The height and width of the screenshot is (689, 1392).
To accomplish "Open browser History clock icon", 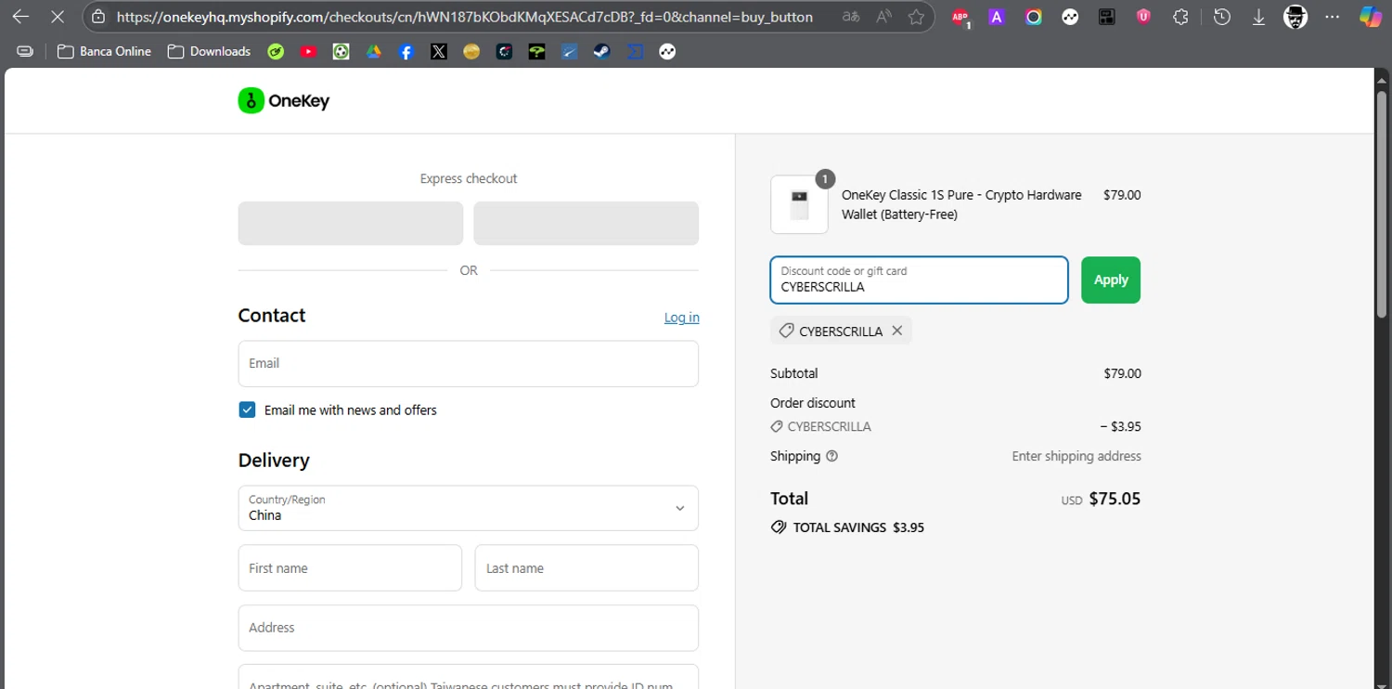I will tap(1222, 17).
